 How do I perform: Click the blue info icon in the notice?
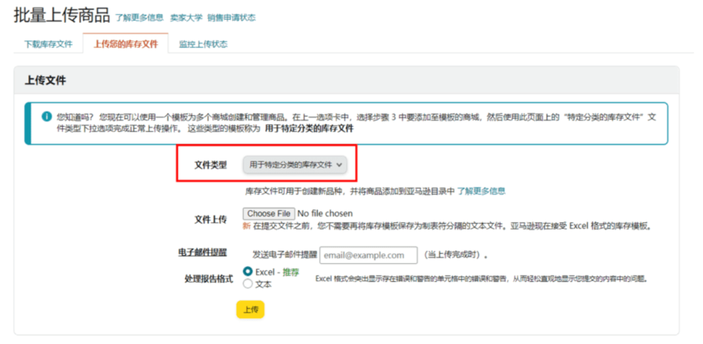[46, 116]
